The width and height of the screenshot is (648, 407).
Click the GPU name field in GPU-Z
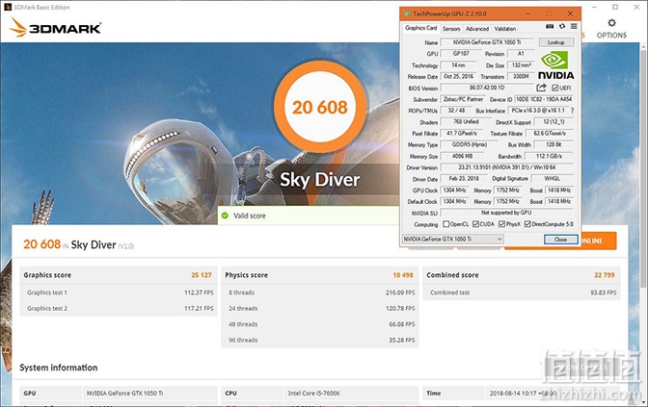pyautogui.click(x=487, y=42)
